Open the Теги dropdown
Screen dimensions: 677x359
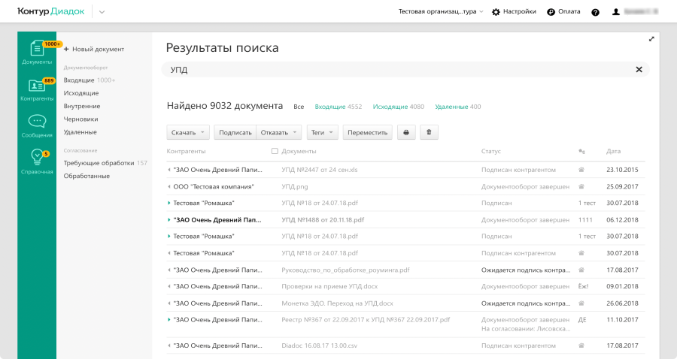click(x=322, y=132)
